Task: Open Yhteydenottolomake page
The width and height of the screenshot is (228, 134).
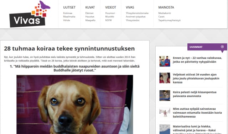Action: (137, 13)
